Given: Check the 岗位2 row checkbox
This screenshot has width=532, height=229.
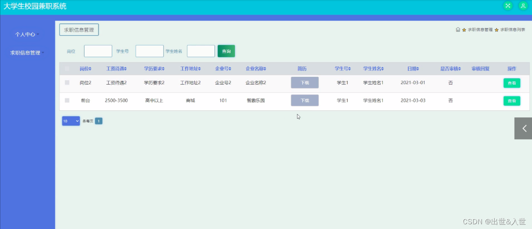Looking at the screenshot, I should [x=67, y=83].
